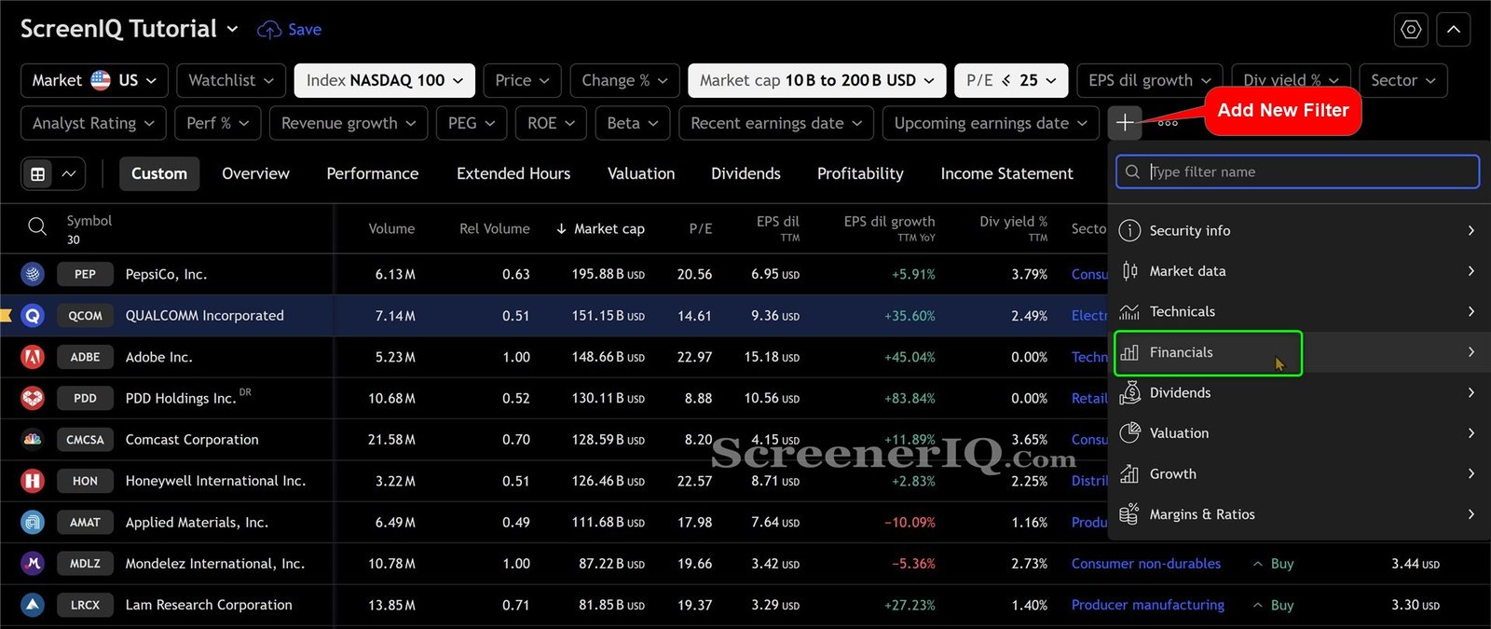
Task: Click the filter name search field
Action: pos(1297,171)
